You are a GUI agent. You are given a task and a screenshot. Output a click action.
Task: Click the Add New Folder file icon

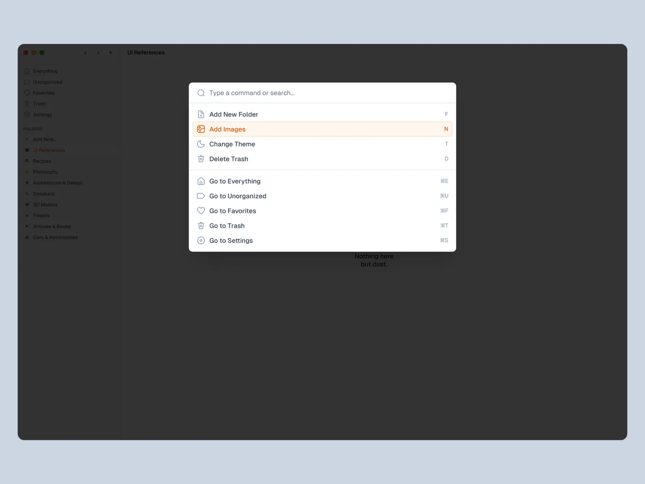pos(201,115)
